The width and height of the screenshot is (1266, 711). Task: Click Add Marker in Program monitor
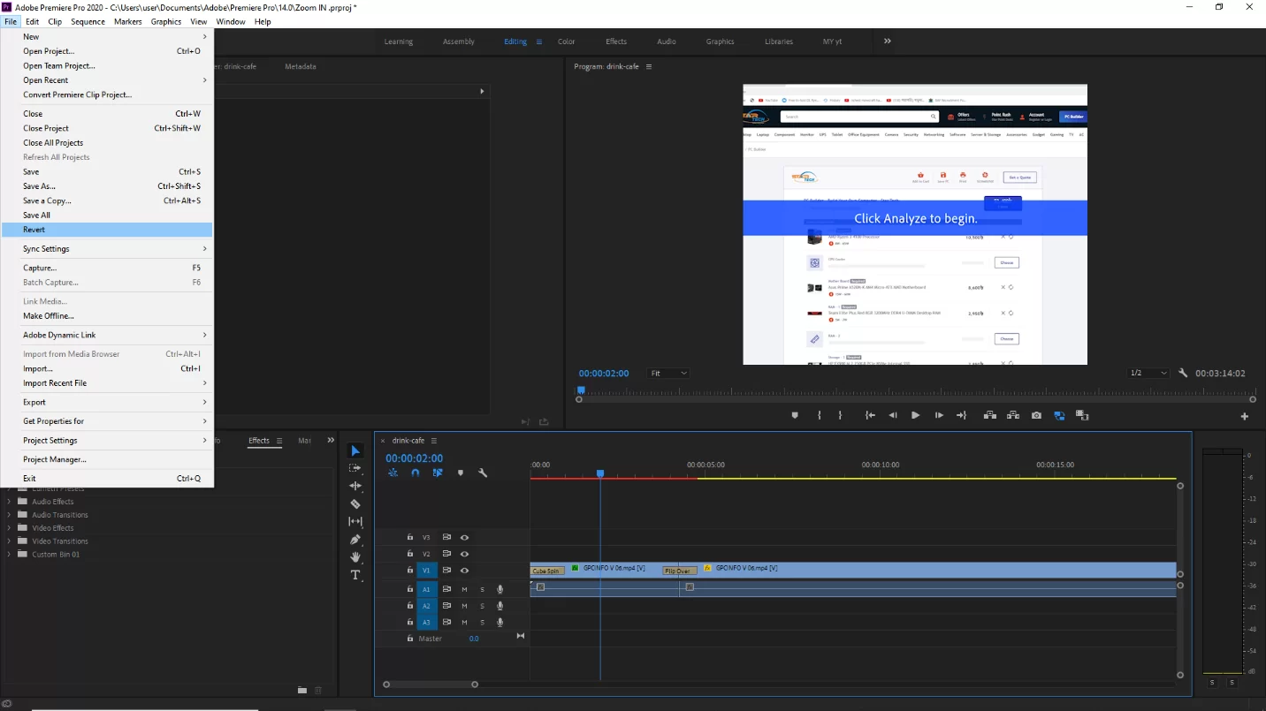pyautogui.click(x=795, y=415)
